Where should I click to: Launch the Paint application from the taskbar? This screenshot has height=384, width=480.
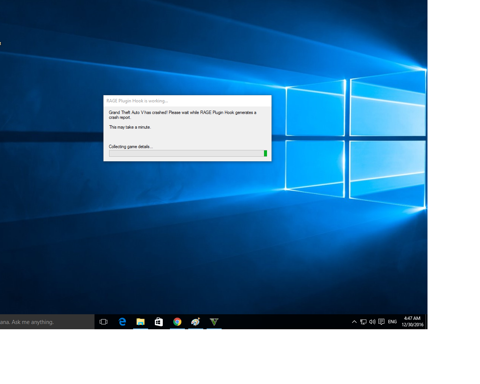195,322
